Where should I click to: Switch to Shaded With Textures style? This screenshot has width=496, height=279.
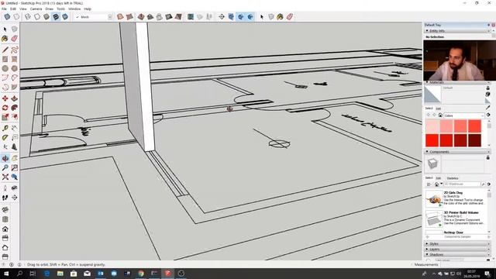point(56,17)
